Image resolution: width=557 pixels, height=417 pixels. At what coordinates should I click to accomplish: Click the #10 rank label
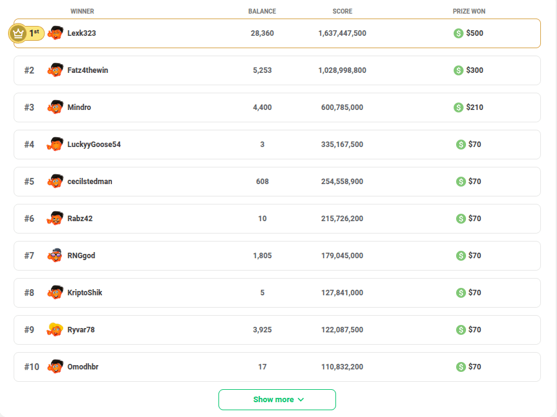click(x=32, y=366)
